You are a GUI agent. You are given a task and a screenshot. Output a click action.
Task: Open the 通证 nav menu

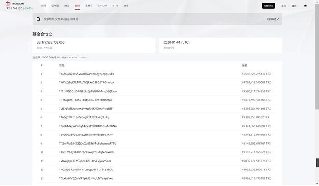(x=67, y=6)
